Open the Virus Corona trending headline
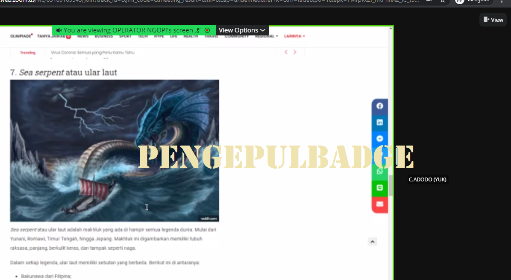 pyautogui.click(x=93, y=52)
